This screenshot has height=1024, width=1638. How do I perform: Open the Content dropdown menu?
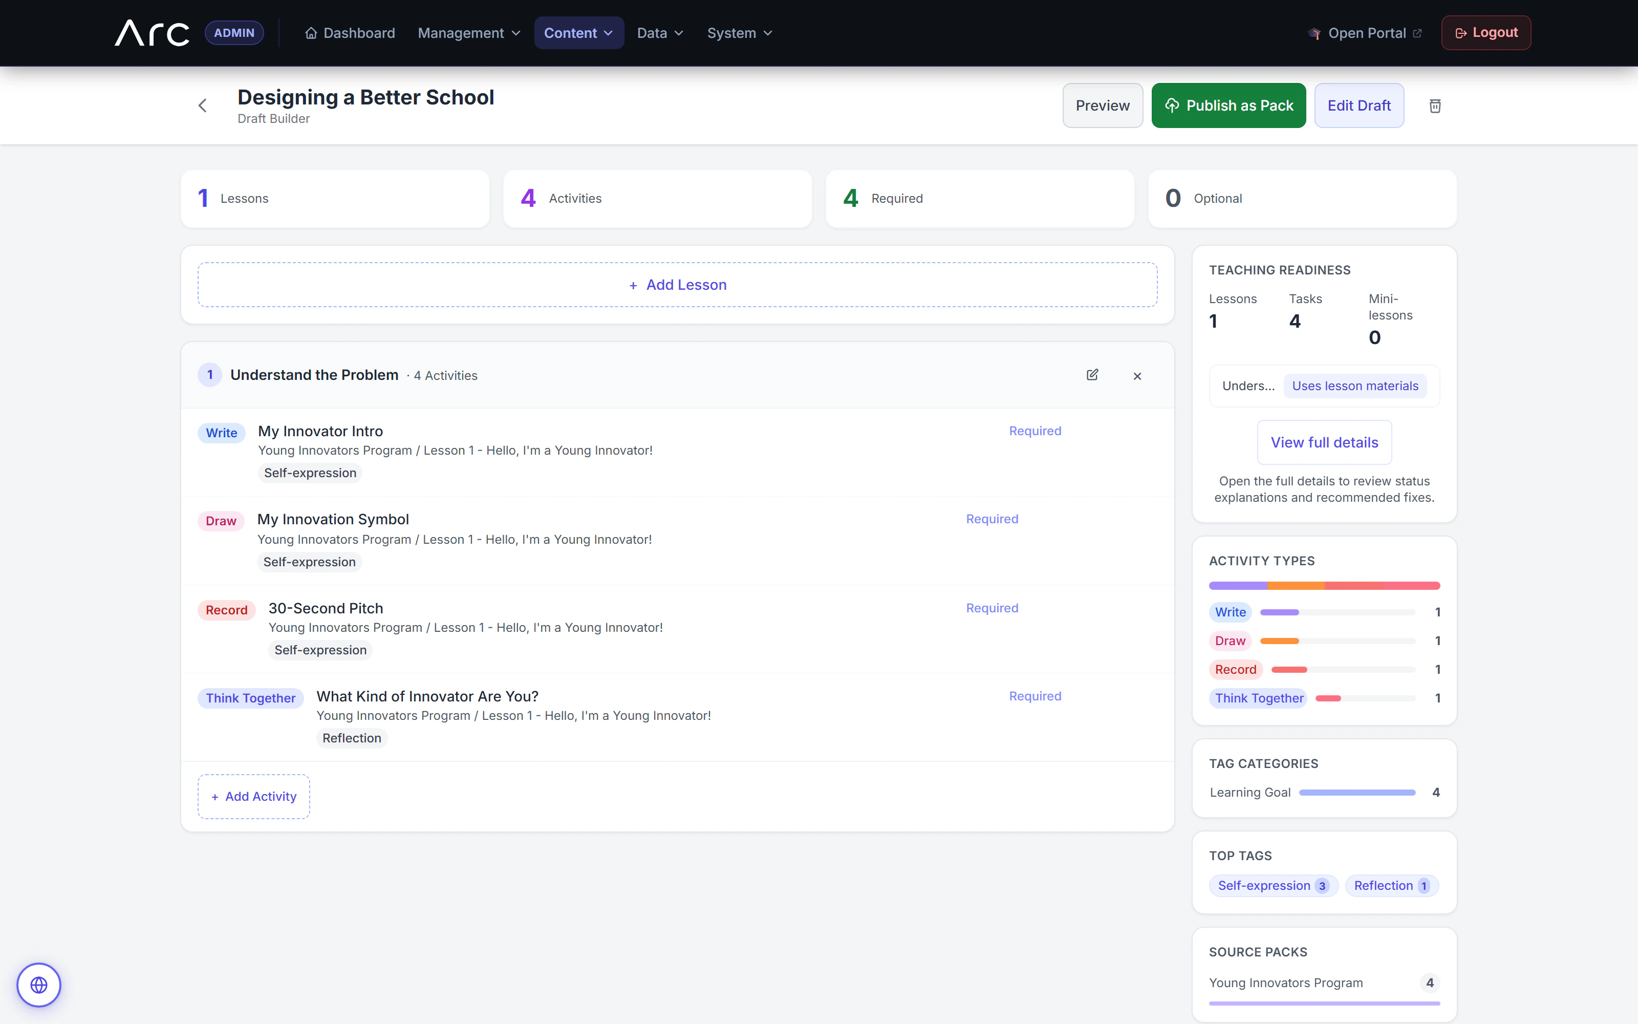point(579,32)
